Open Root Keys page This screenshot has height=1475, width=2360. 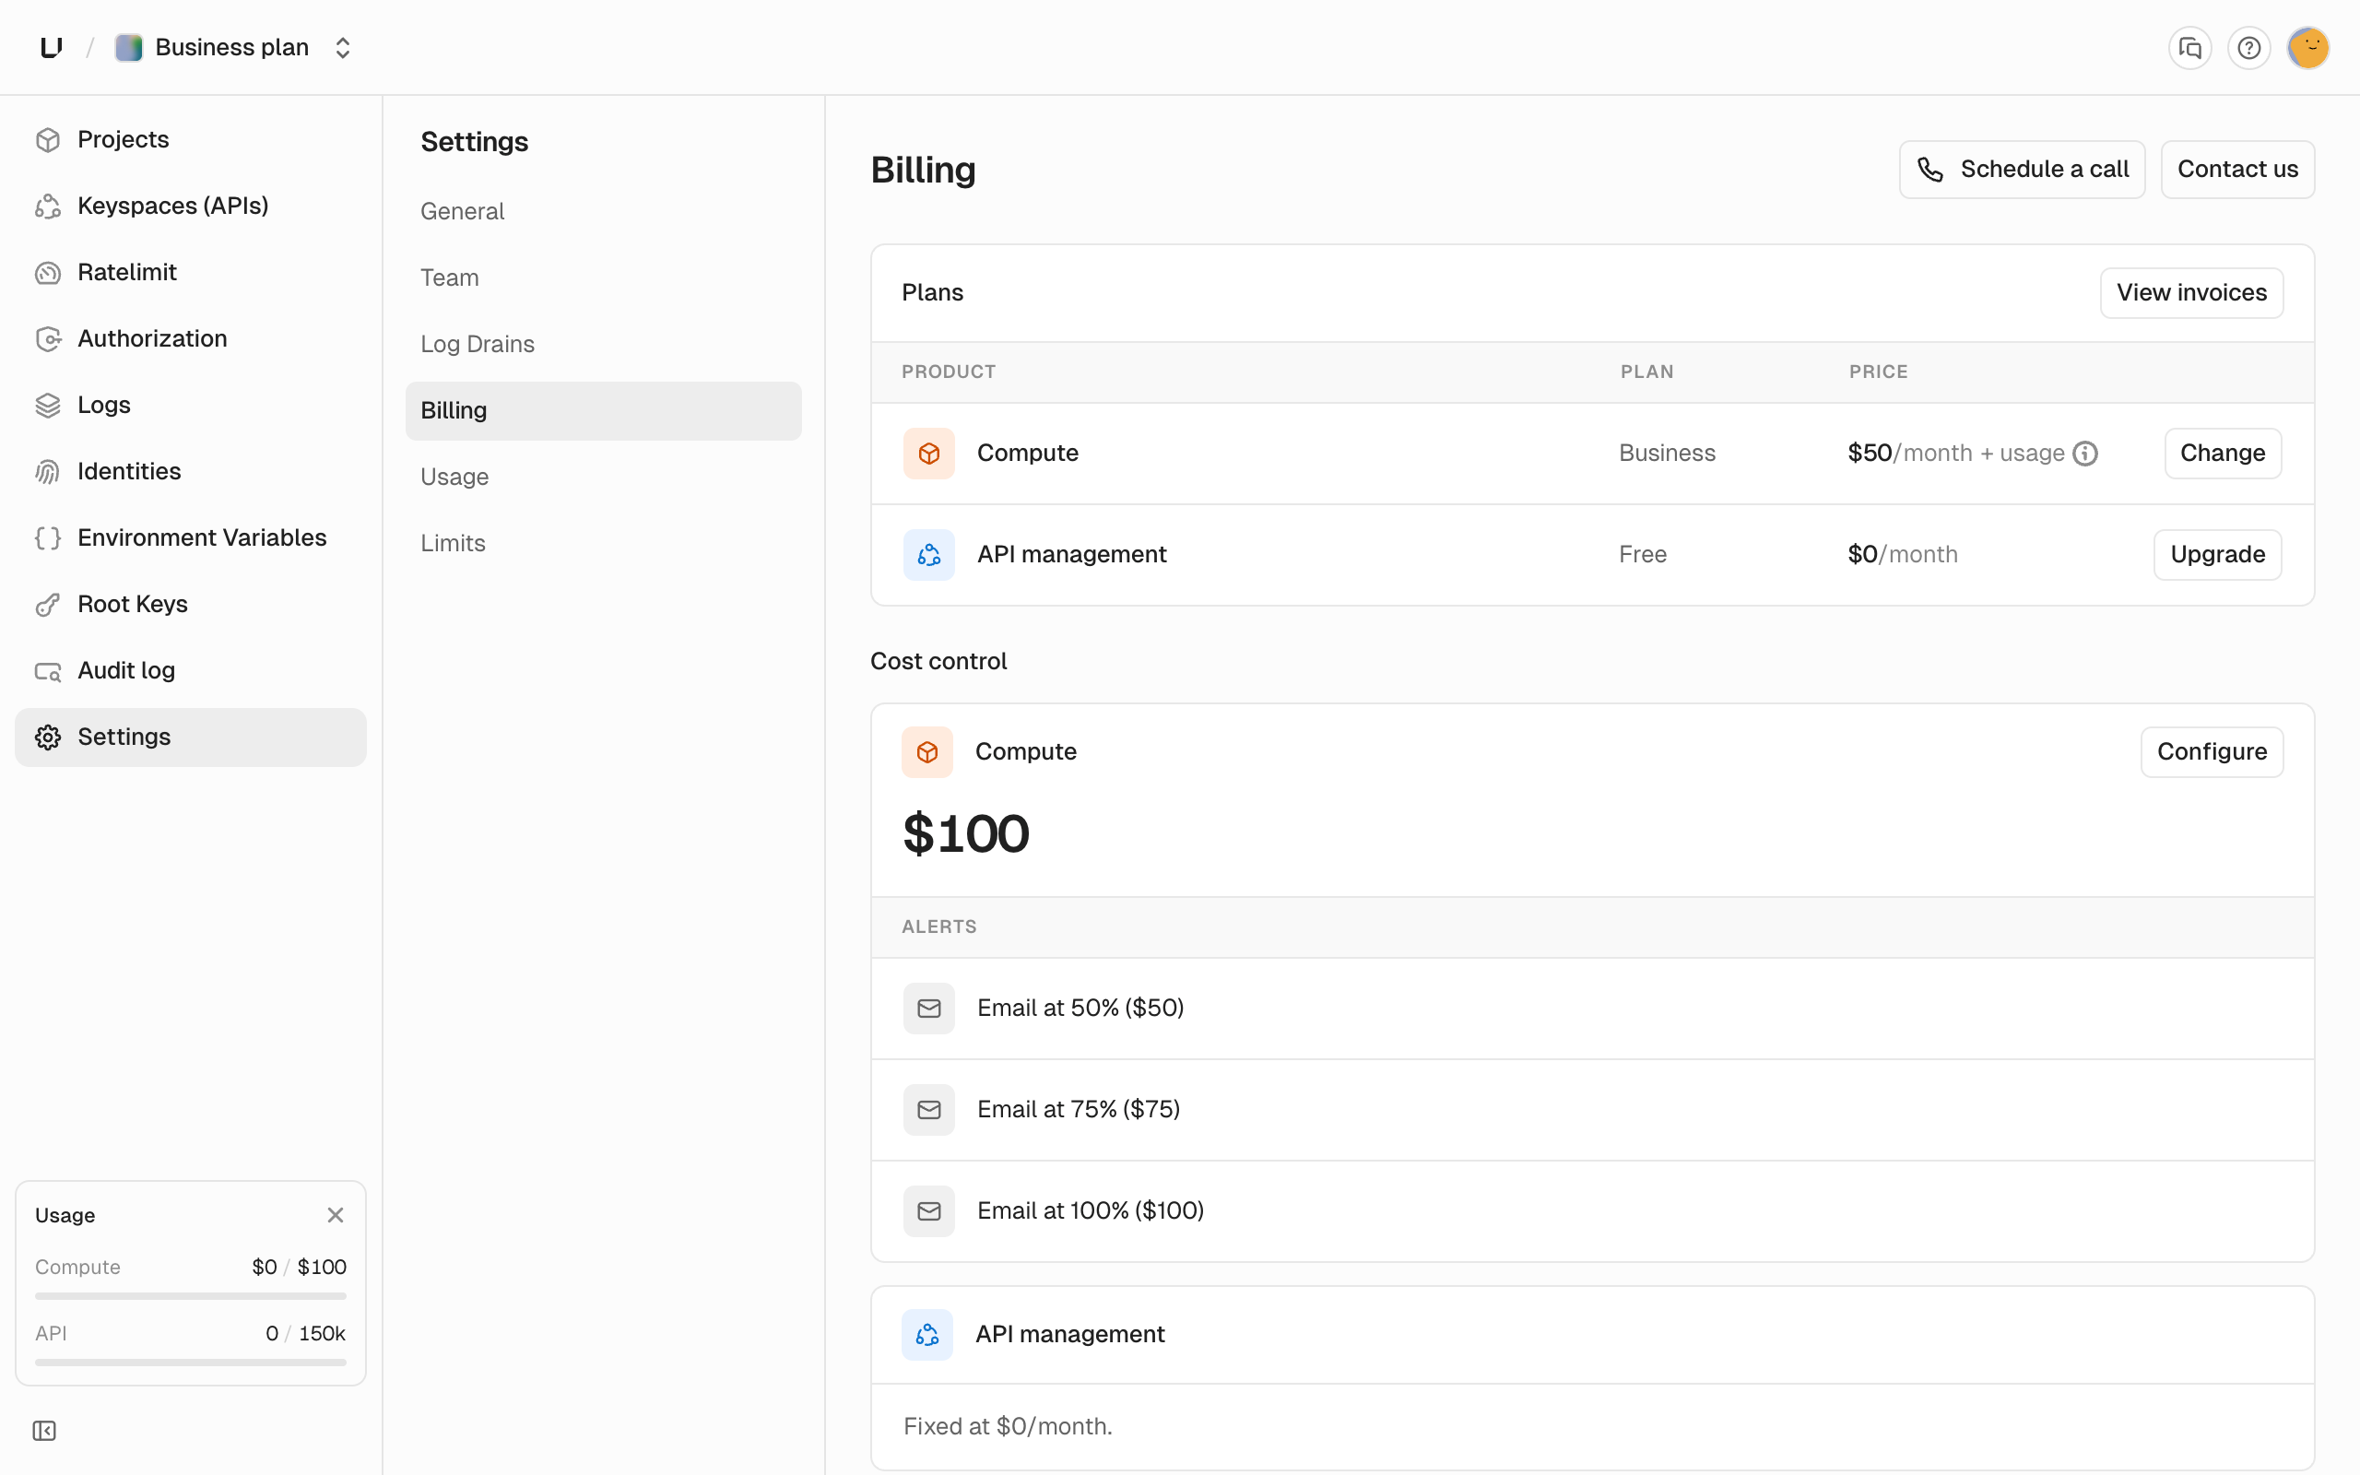coord(191,604)
